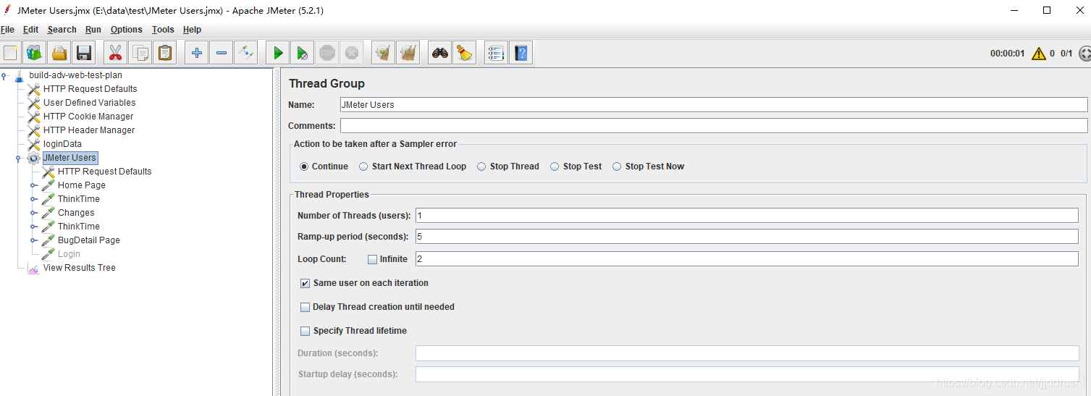Viewport: 1091px width, 396px height.
Task: Select the Stop Test radio button
Action: coord(555,167)
